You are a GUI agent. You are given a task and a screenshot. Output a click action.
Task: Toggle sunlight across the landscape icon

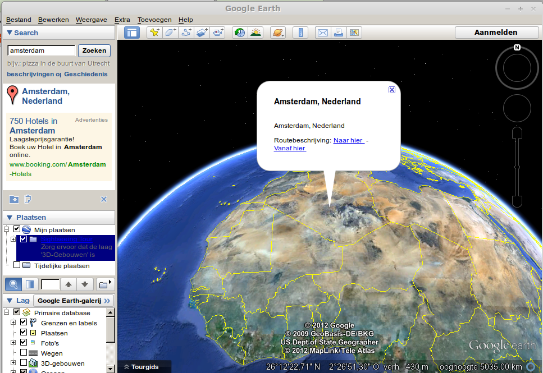255,33
